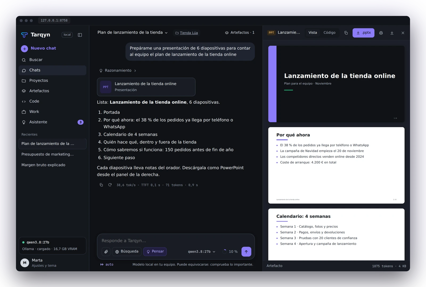Copy the assistant response
This screenshot has height=287, width=426.
click(101, 185)
